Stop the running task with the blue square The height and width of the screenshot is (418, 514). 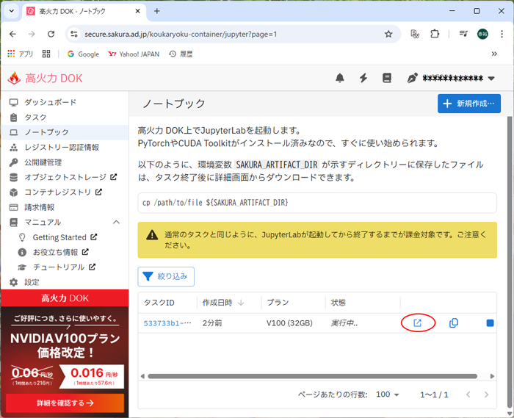click(x=490, y=323)
